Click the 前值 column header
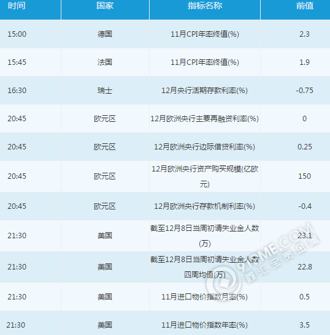Image resolution: width=330 pixels, height=335 pixels. [x=305, y=6]
